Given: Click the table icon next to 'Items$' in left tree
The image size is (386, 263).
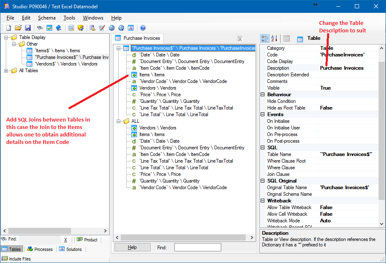Looking at the screenshot, I should pos(29,51).
